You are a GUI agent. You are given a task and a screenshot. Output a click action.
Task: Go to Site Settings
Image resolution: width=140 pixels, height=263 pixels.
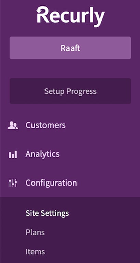[47, 213]
